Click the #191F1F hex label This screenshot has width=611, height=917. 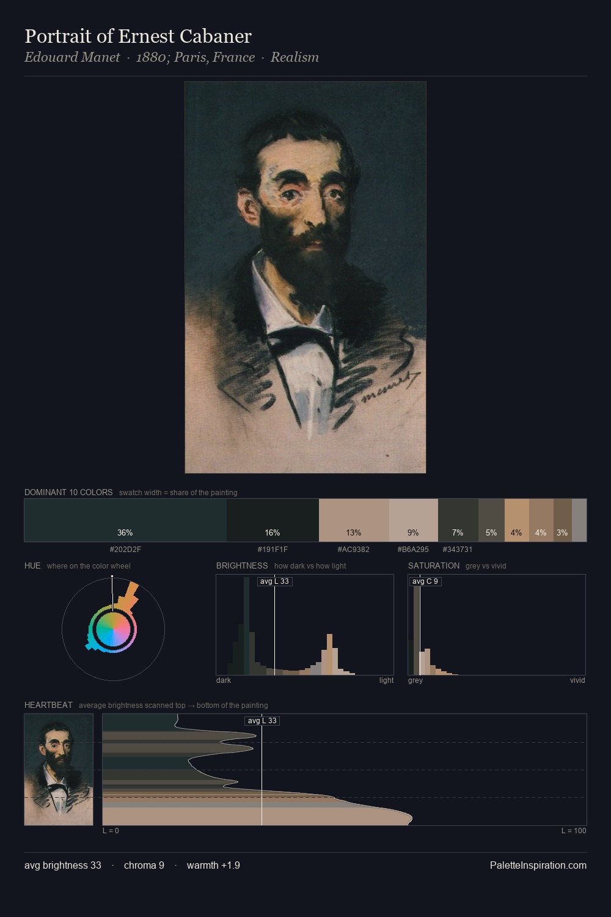273,550
